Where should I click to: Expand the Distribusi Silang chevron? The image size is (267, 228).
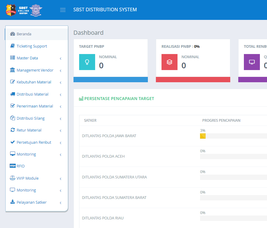pyautogui.click(x=61, y=119)
